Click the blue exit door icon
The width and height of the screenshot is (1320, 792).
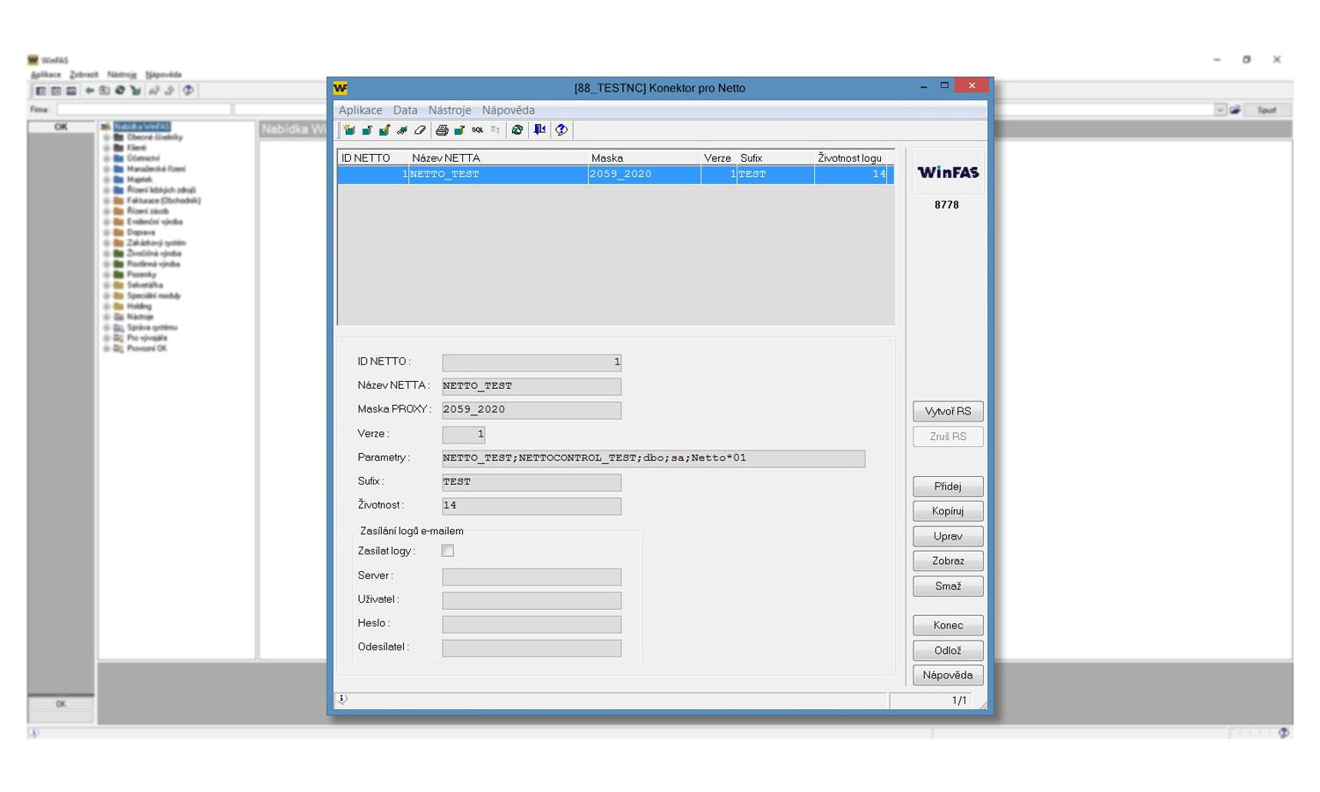(x=539, y=130)
